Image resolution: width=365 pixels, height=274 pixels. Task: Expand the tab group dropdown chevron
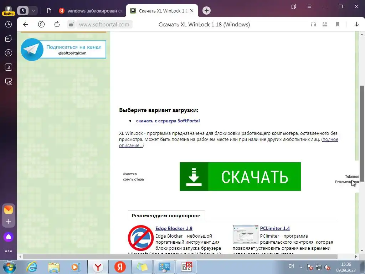click(33, 11)
